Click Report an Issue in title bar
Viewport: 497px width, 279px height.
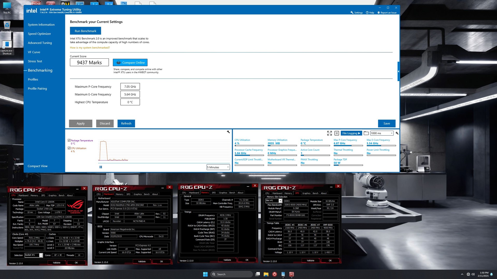click(387, 12)
